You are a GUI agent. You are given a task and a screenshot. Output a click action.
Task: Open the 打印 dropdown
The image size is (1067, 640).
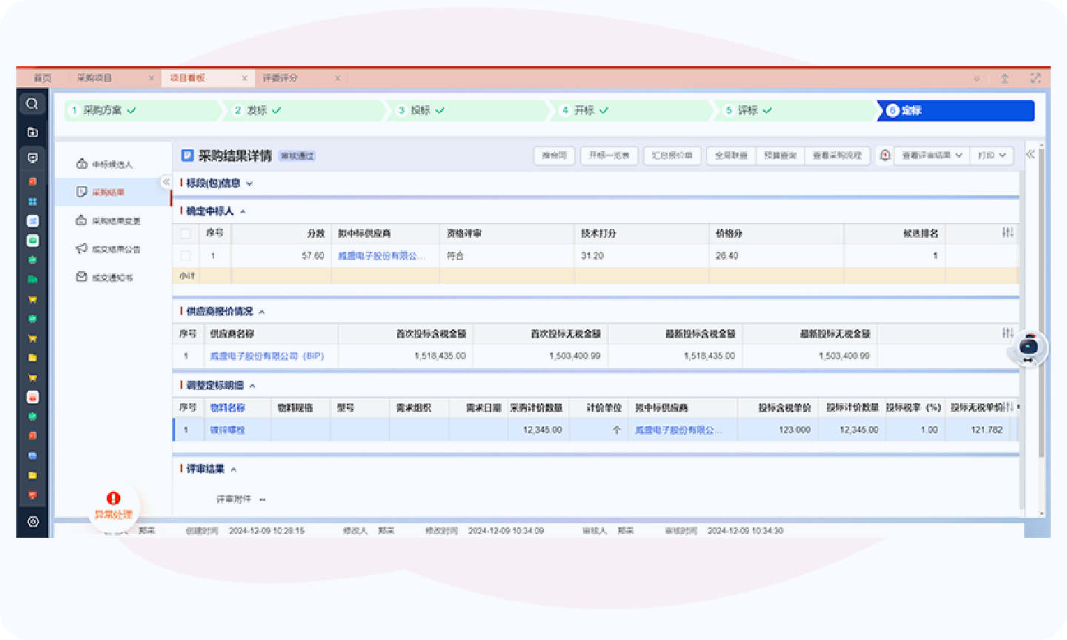point(991,156)
